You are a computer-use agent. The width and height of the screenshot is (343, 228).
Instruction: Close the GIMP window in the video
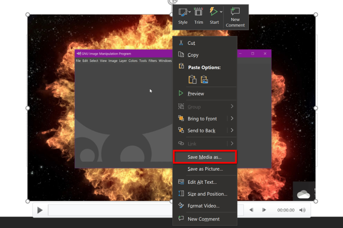[x=265, y=54]
